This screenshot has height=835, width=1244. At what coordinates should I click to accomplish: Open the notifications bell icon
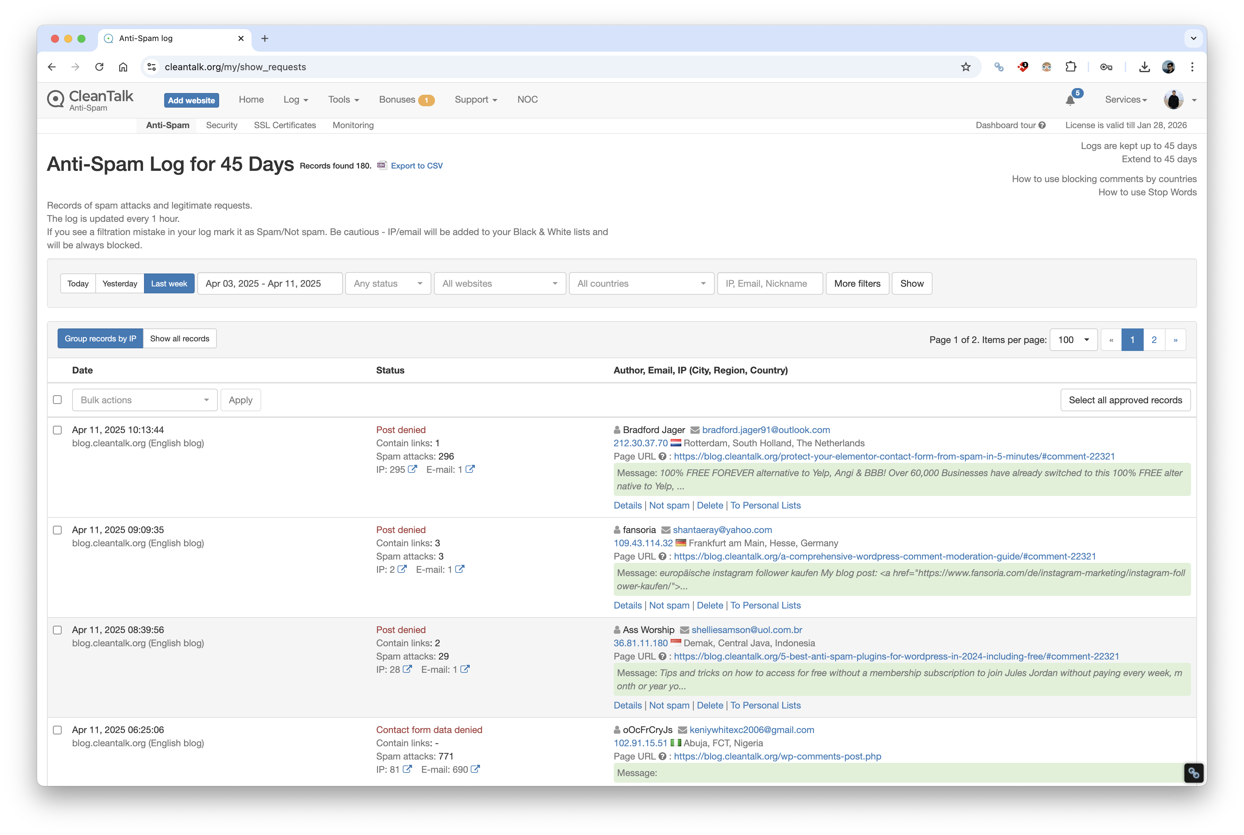click(1071, 100)
